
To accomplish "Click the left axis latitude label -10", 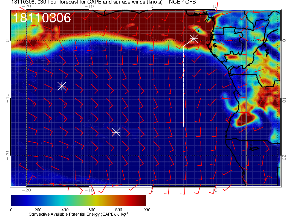I will pos(7,98).
